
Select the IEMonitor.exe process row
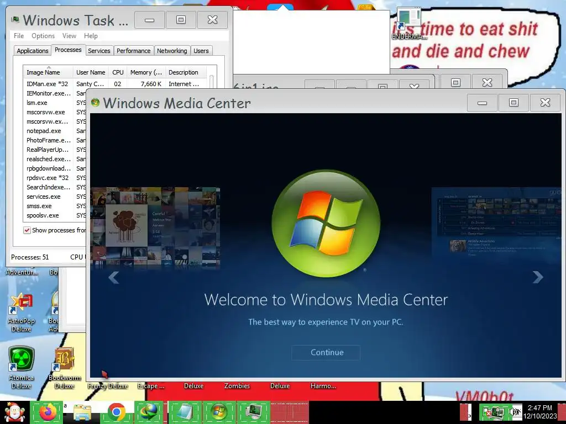click(x=55, y=93)
